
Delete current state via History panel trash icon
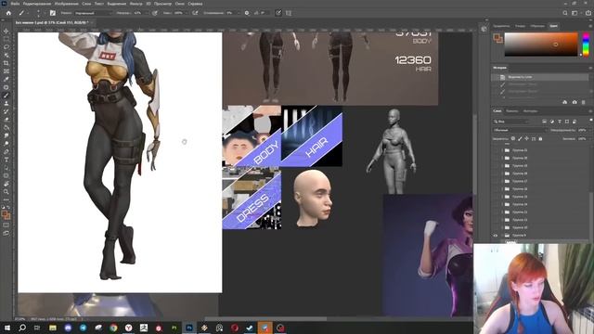(x=584, y=102)
